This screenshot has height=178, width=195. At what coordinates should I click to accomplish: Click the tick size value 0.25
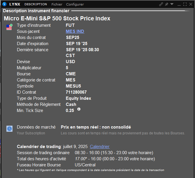[x=70, y=111]
